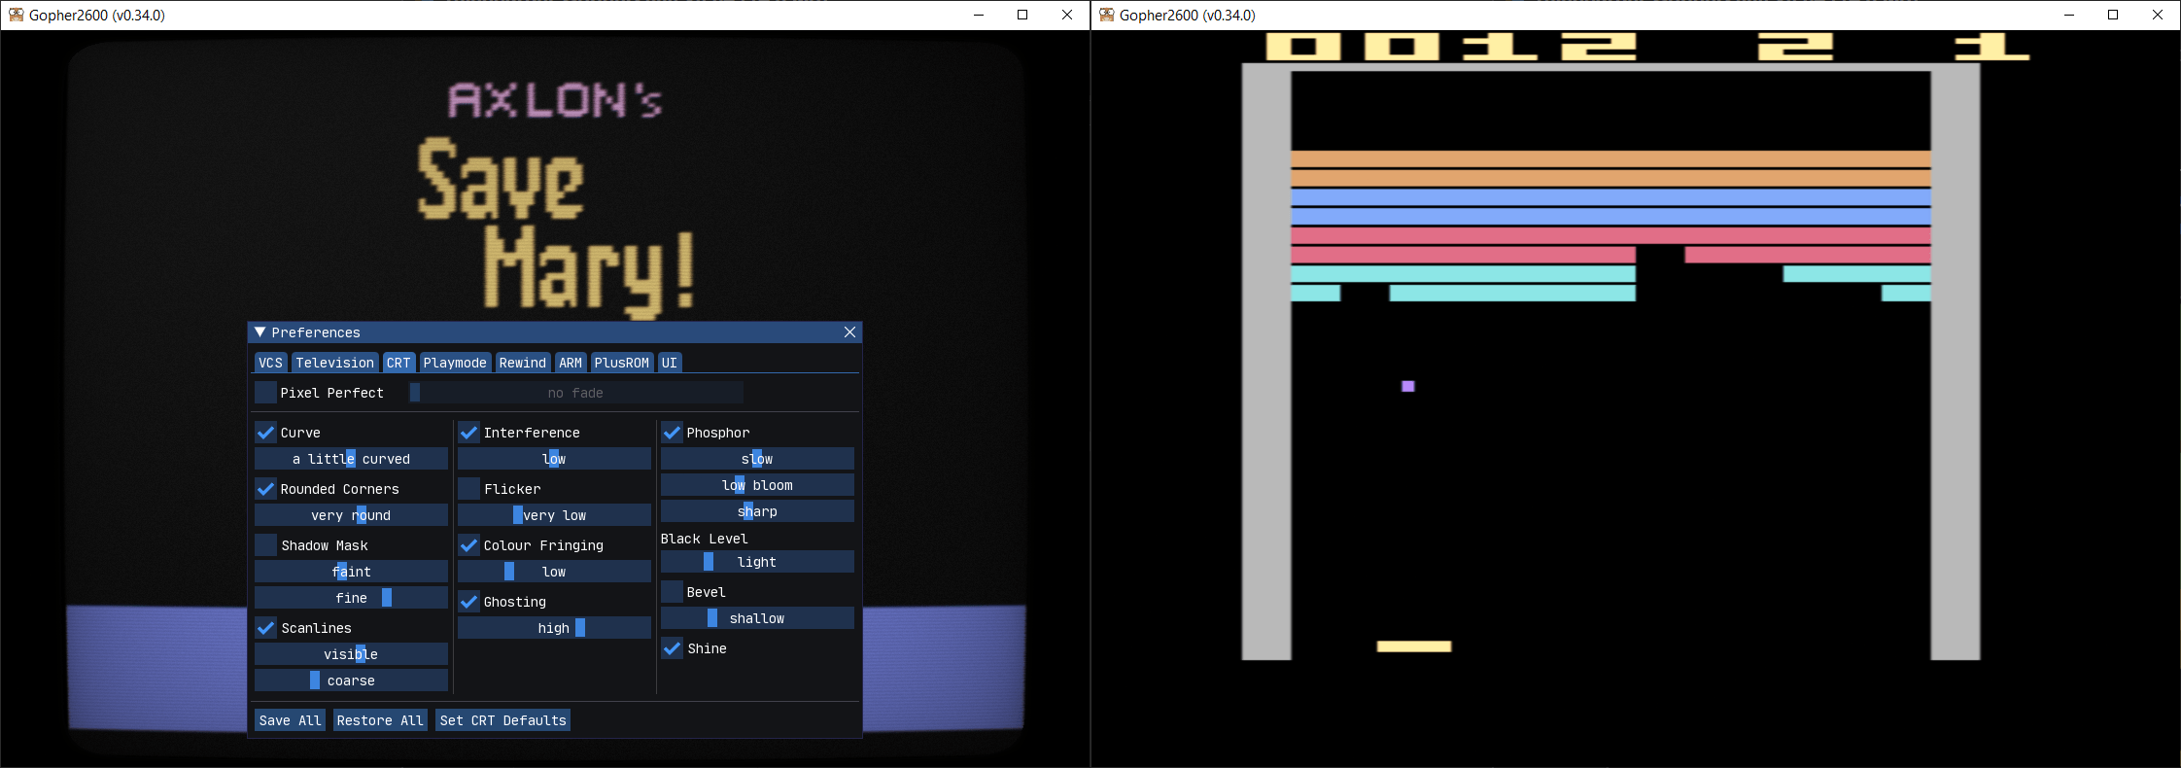The image size is (2181, 768).
Task: Adjust the Black Level 'light' slider
Action: [x=757, y=562]
